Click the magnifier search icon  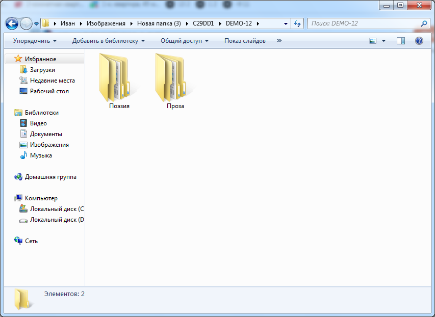[x=424, y=23]
